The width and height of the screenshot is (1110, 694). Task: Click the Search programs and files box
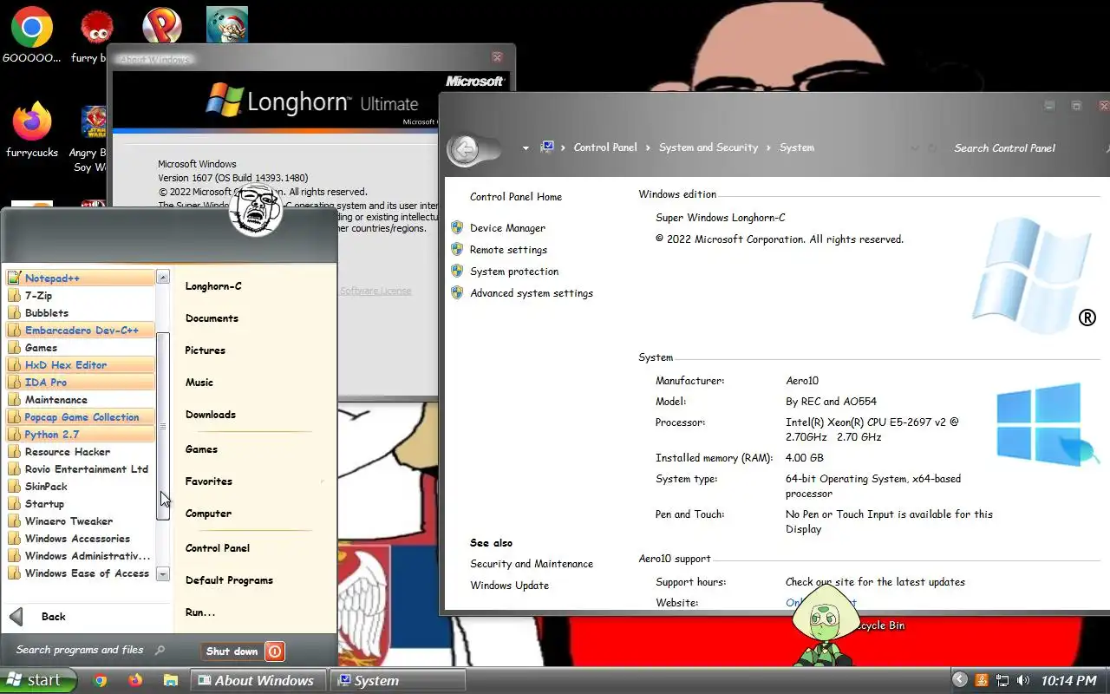90,650
